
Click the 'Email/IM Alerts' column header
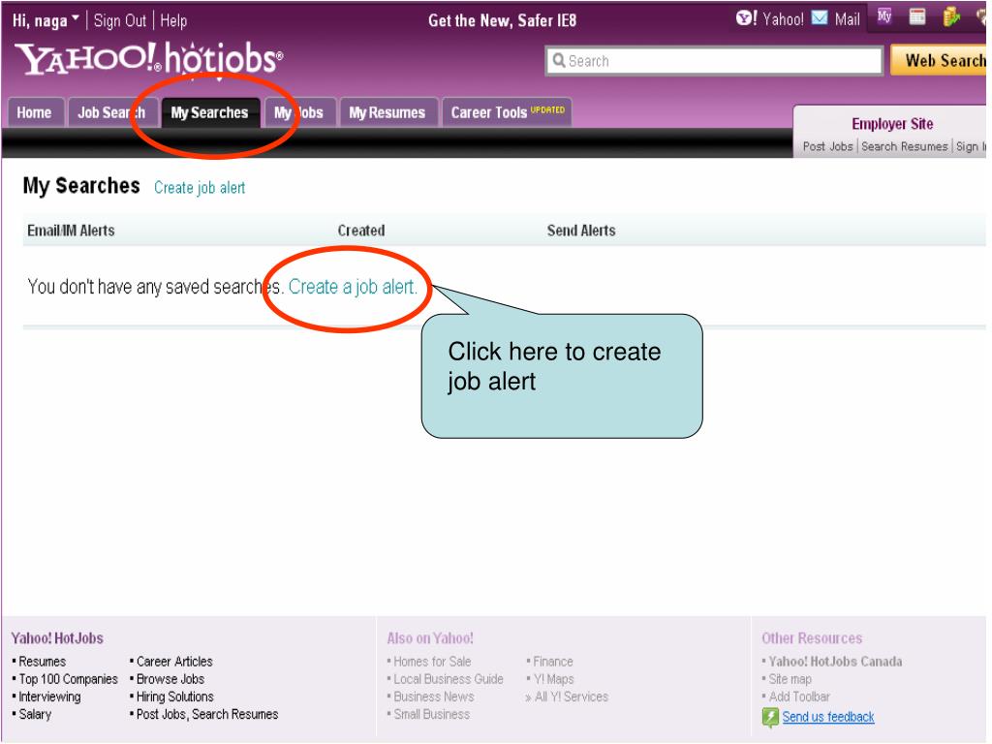tap(71, 231)
